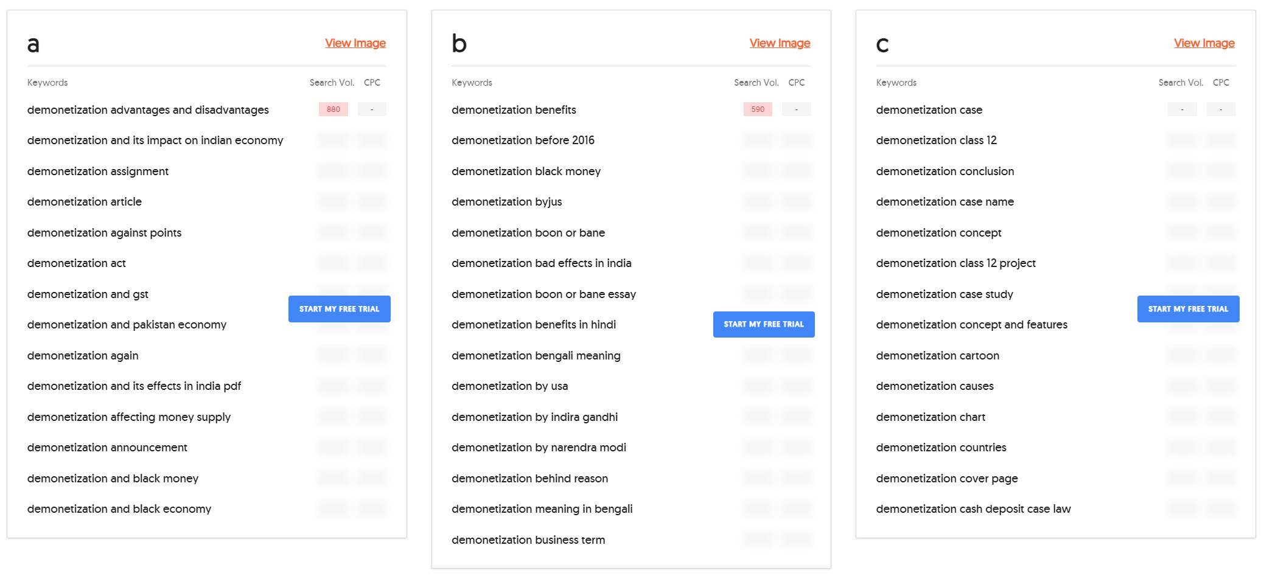
Task: Open the View Image link in panel a
Action: point(355,43)
